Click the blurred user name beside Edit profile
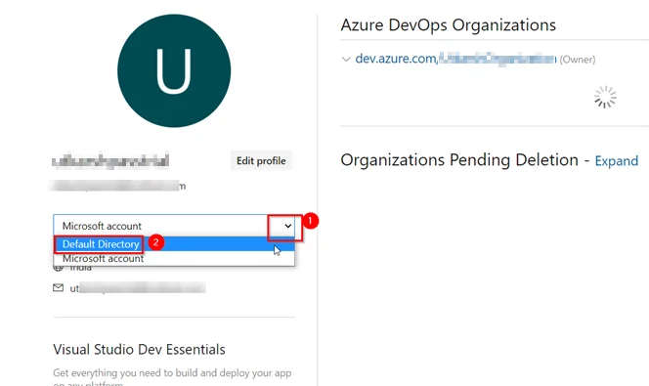 coord(110,161)
